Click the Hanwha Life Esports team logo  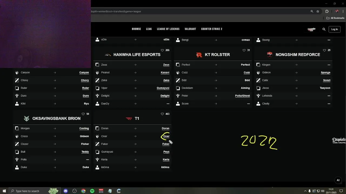click(x=108, y=55)
